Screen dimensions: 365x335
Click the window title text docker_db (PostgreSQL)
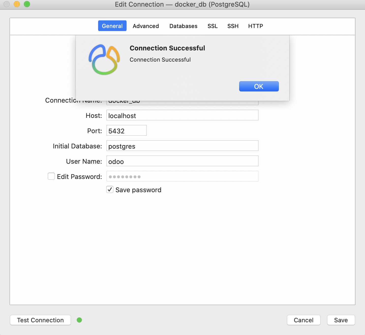[x=212, y=4]
